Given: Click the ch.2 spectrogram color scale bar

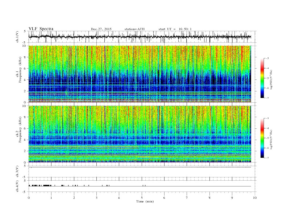Looking at the screenshot, I should click(262, 138).
